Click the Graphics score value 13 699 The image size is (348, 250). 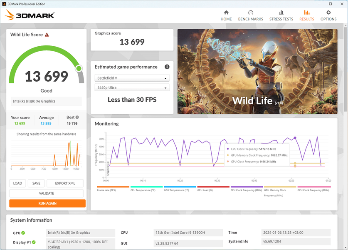(x=132, y=42)
